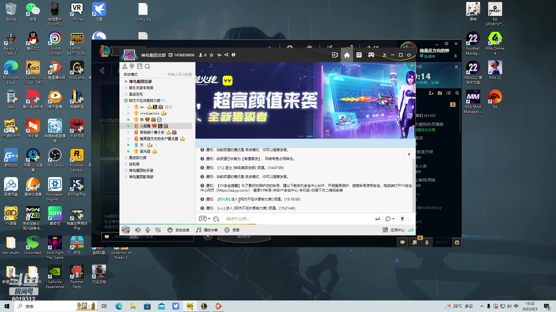Click the emoji/font icon beside chat input
Image resolution: width=556 pixels, height=312 pixels.
pyautogui.click(x=216, y=219)
